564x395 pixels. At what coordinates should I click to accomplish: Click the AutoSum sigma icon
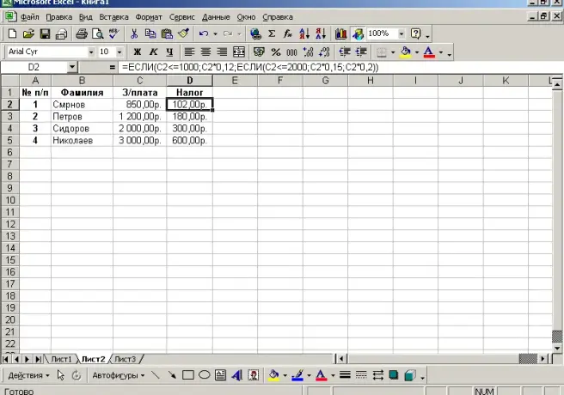point(273,33)
